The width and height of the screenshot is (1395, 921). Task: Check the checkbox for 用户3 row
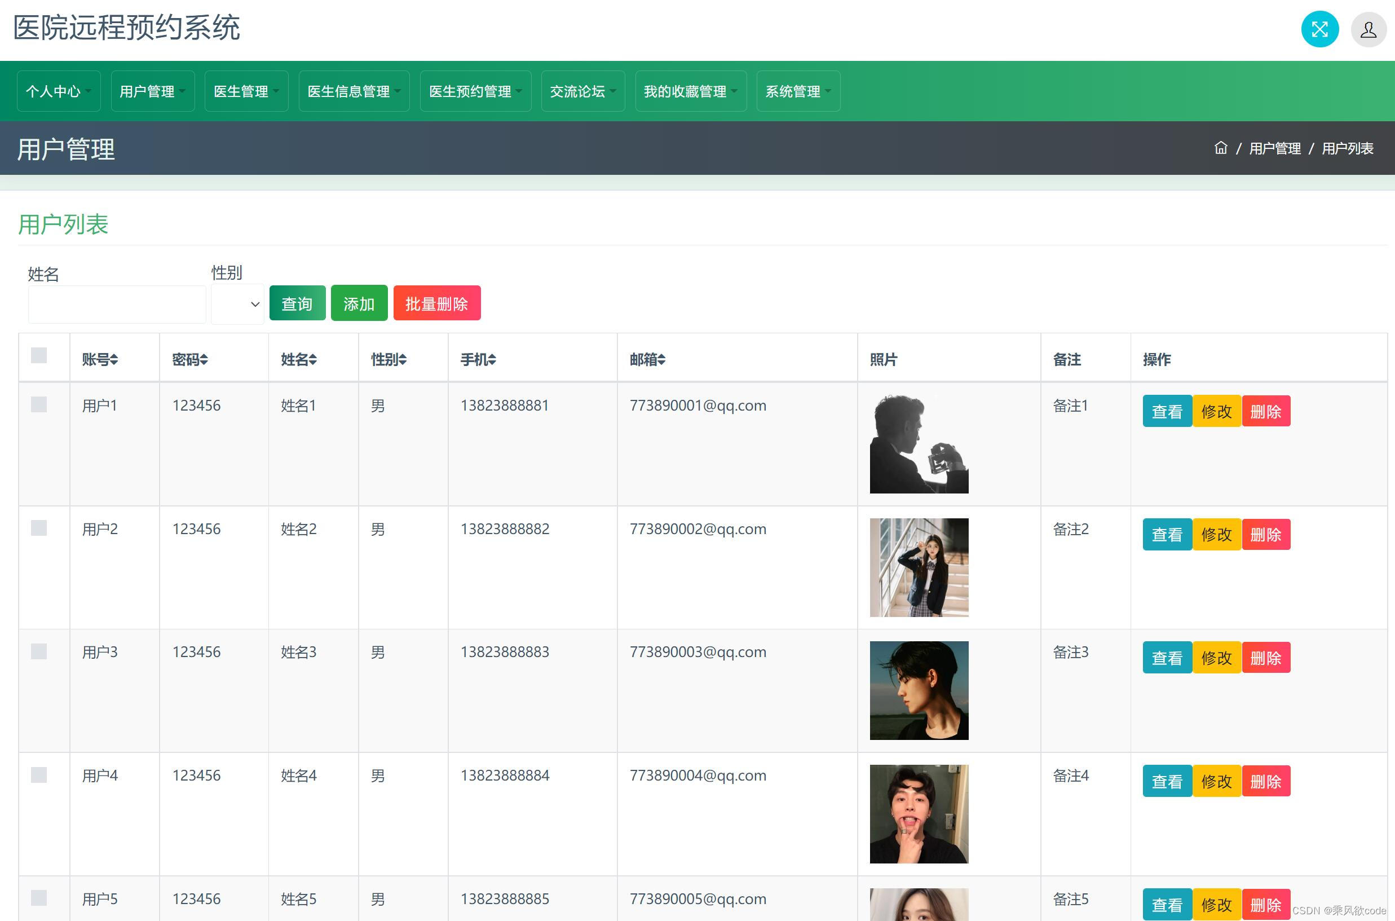coord(39,651)
